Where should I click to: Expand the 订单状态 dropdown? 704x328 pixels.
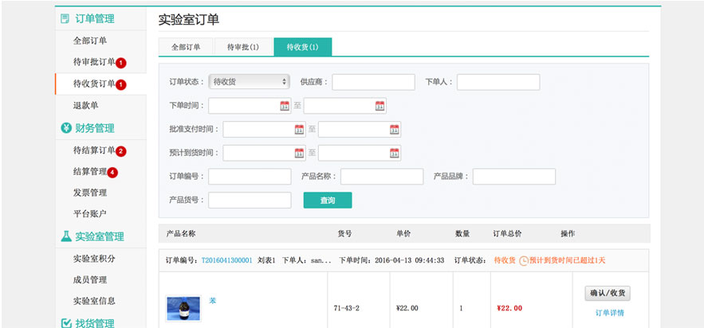coord(249,82)
